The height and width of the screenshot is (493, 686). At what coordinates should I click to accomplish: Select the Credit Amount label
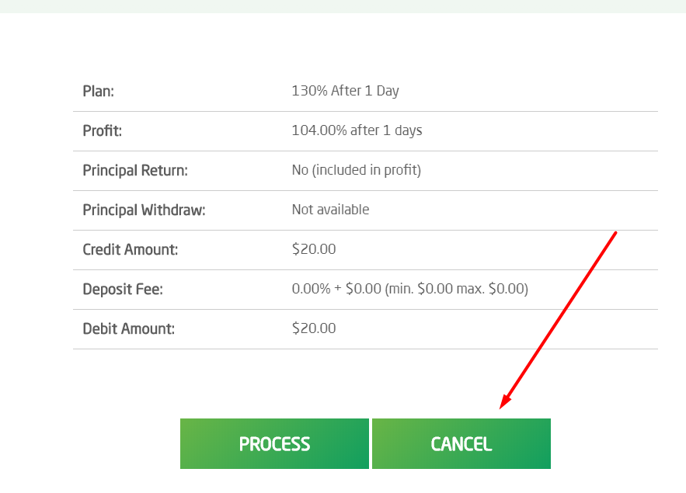click(130, 250)
